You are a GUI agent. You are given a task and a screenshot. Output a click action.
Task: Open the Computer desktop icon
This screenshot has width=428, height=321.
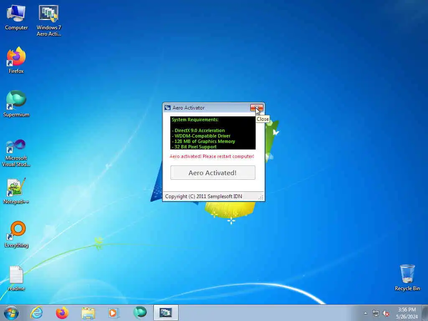tap(16, 18)
